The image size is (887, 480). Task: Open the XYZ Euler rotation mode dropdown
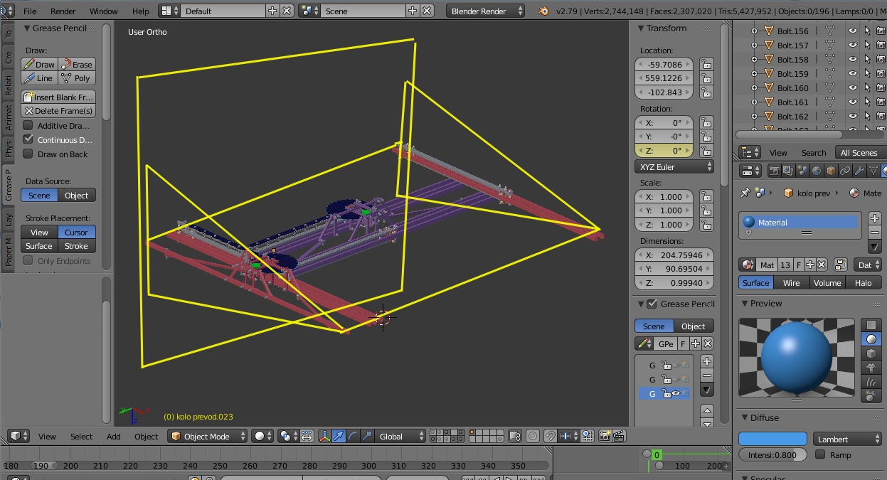point(674,167)
